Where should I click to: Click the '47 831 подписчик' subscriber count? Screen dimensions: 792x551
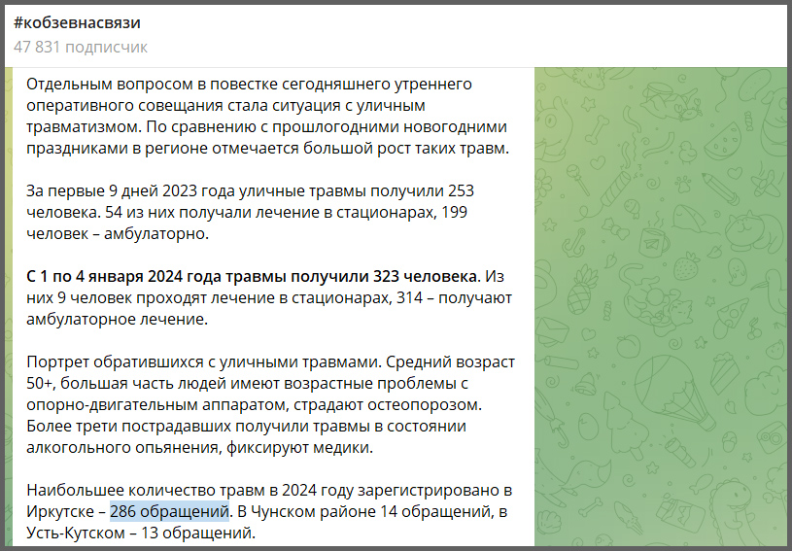pos(81,47)
